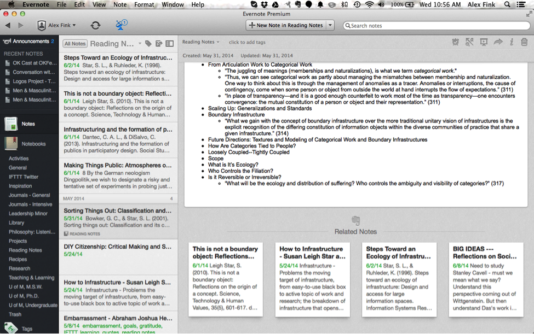Open the annotate note icon
534x334 pixels.
[469, 42]
